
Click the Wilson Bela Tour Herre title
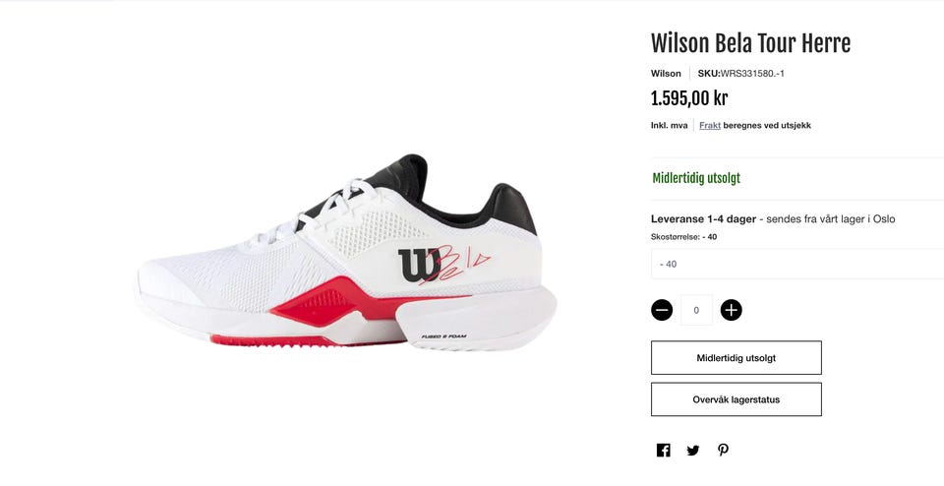click(x=750, y=43)
